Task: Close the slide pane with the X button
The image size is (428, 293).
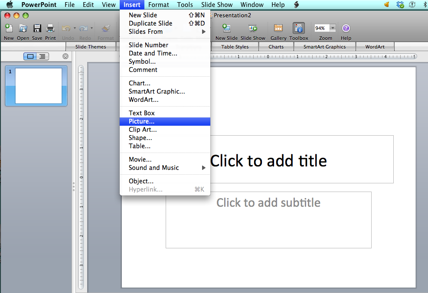Action: click(x=65, y=56)
